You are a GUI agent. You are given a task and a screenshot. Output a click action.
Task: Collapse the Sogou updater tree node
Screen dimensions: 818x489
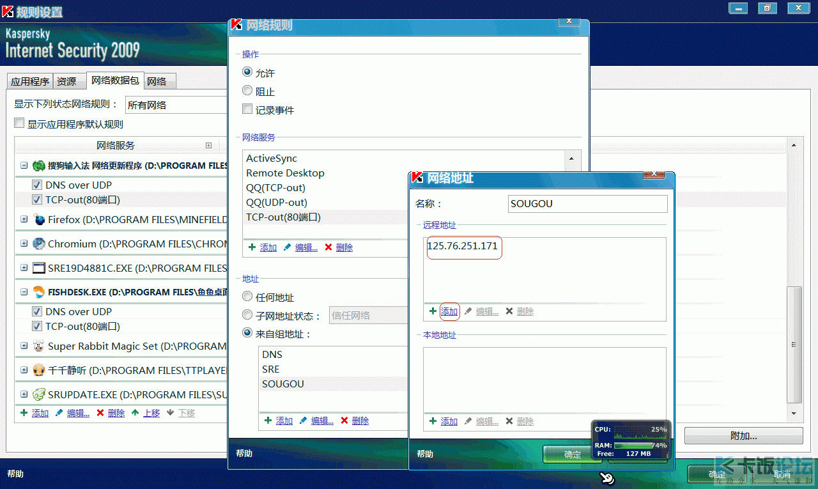tap(24, 166)
